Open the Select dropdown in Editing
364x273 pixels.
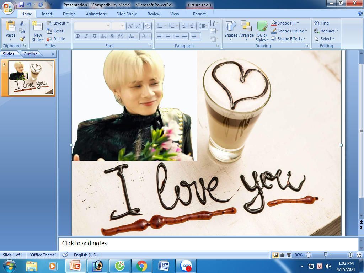325,39
